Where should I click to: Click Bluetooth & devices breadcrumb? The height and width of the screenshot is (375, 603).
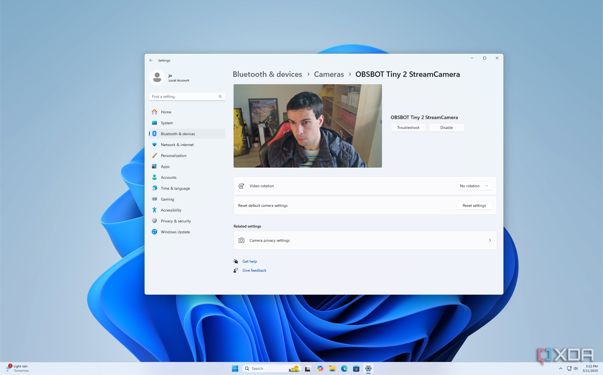[267, 74]
